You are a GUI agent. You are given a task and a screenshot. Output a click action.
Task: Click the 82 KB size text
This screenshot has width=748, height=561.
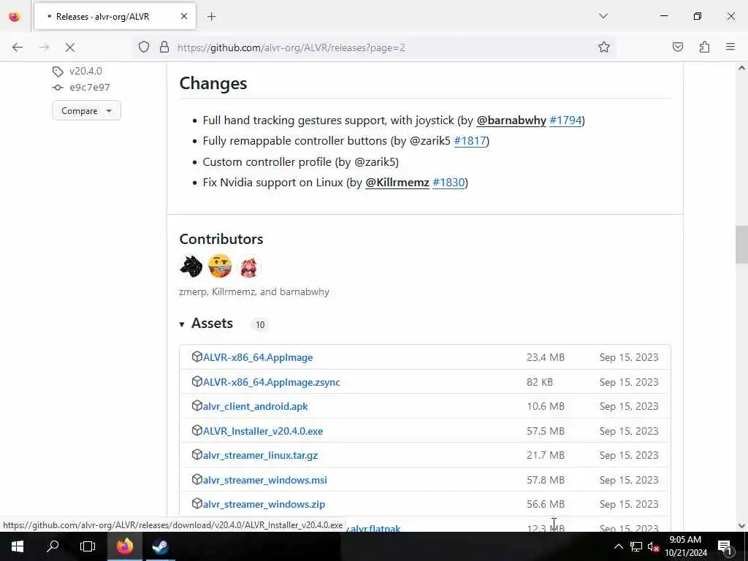pyautogui.click(x=540, y=382)
